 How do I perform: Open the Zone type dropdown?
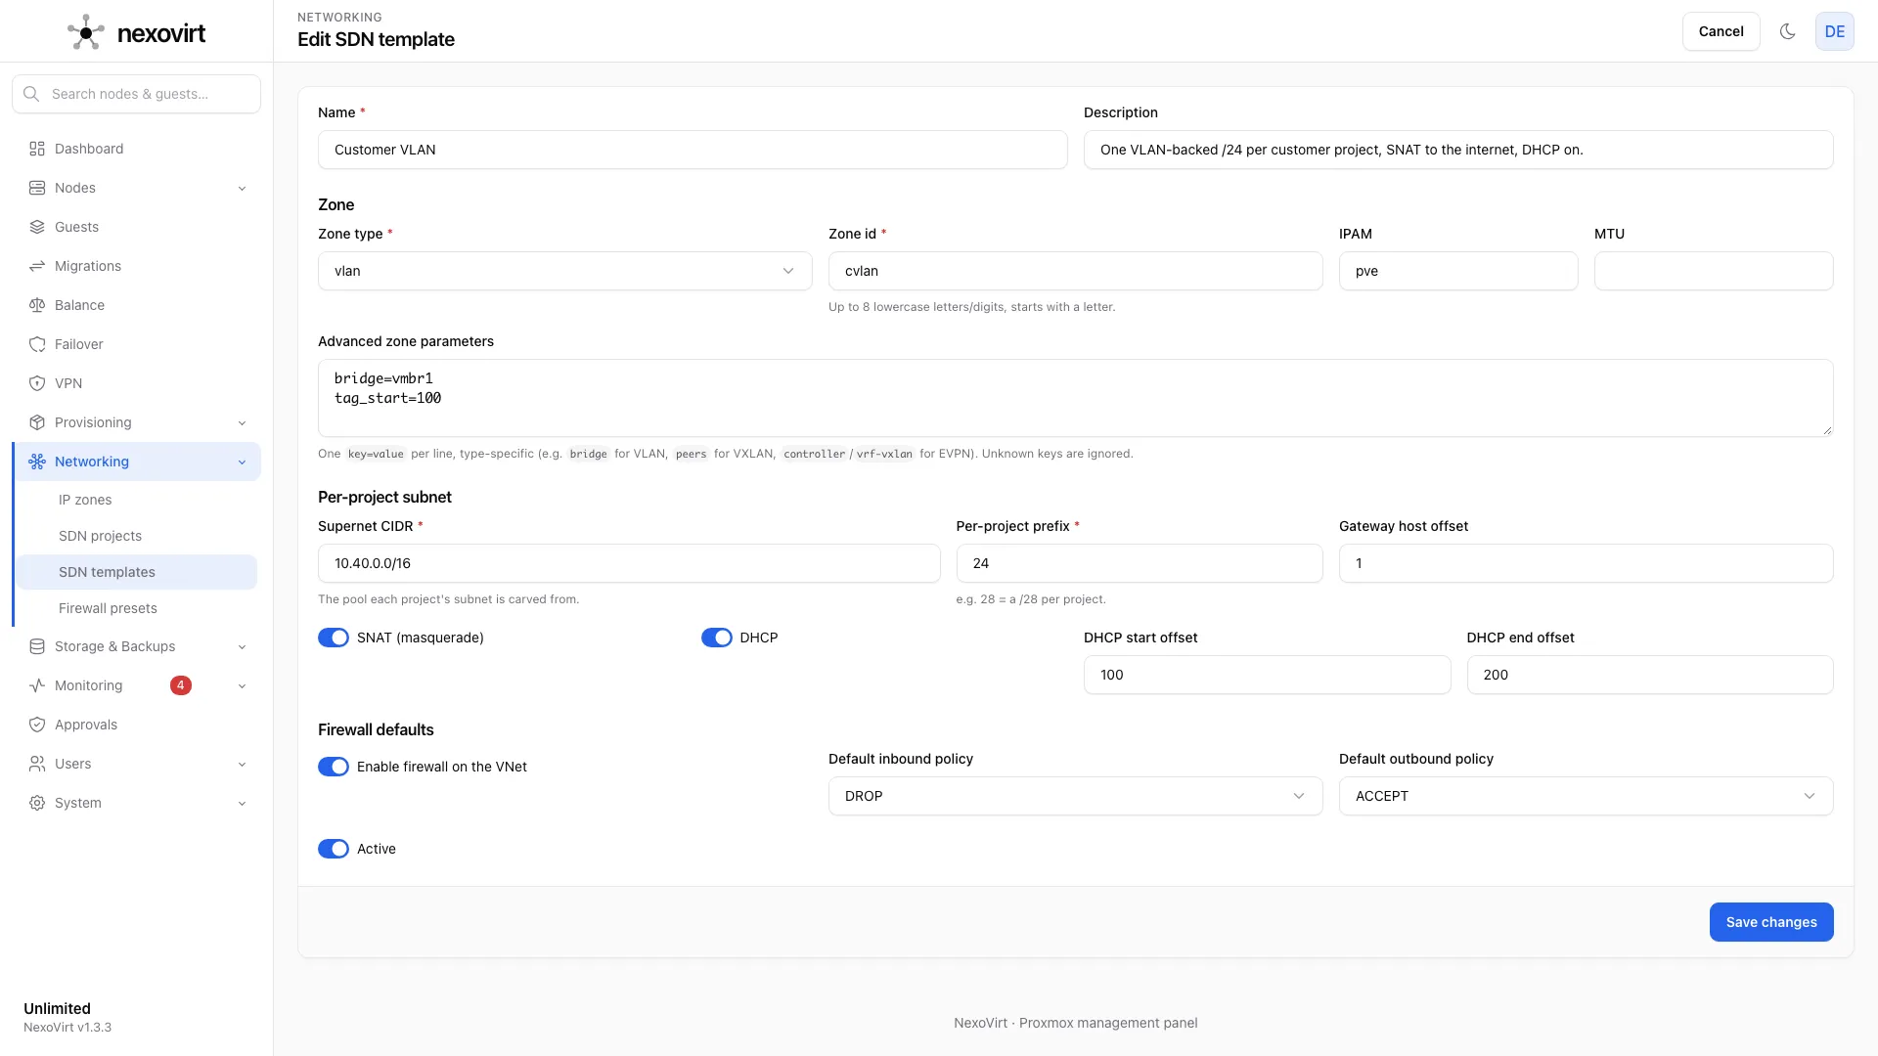[565, 271]
